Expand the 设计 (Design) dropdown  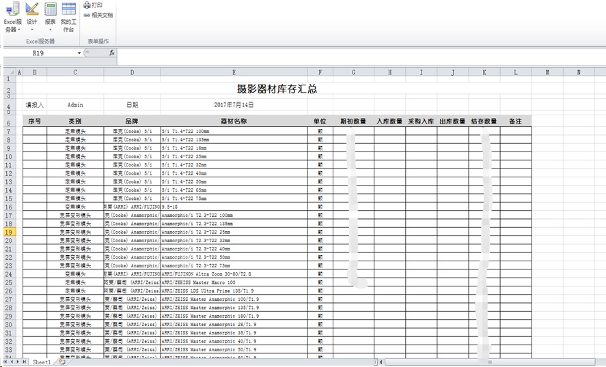tap(32, 30)
